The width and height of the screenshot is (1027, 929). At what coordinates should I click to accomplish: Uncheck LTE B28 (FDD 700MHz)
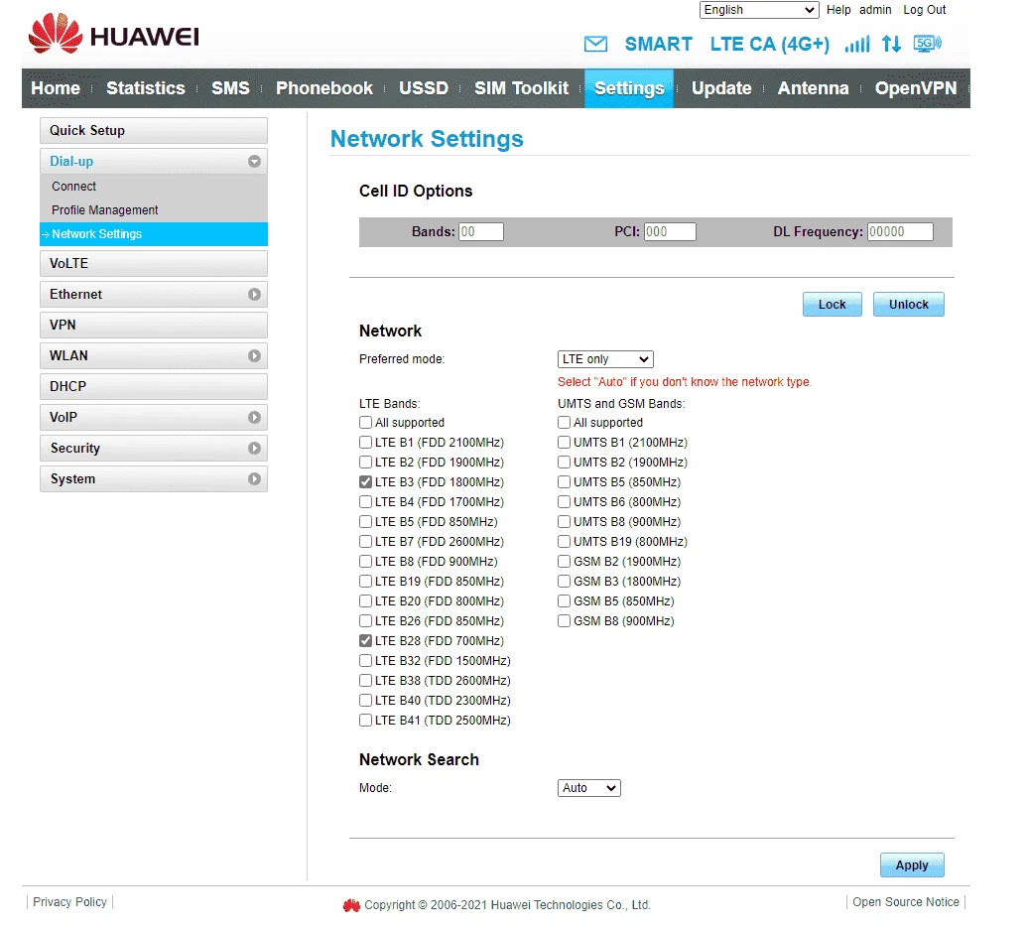tap(365, 641)
